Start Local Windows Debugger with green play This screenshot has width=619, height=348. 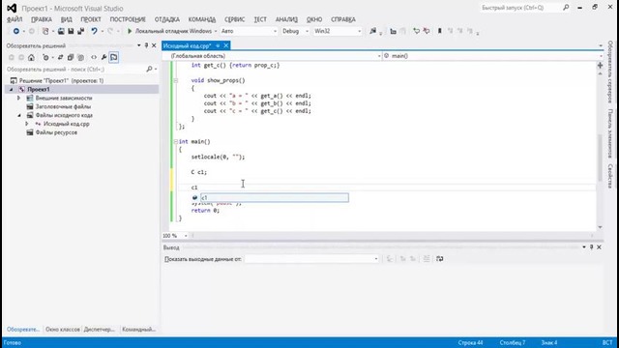click(x=130, y=31)
